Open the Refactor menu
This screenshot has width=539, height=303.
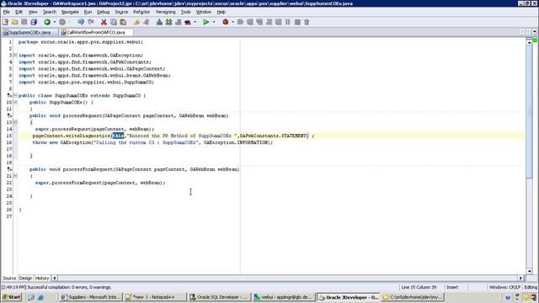coord(141,12)
